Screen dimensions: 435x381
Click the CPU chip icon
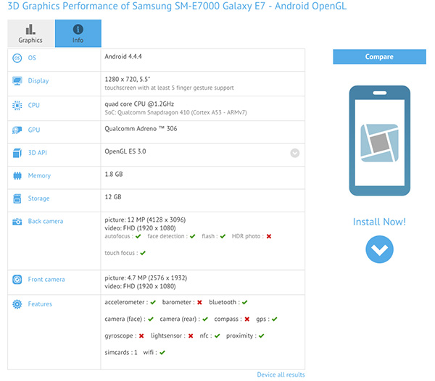tap(17, 105)
